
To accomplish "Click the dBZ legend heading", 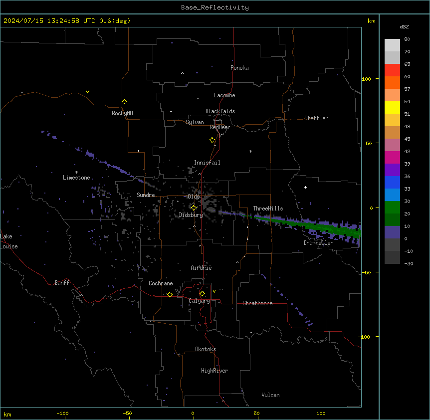I will coord(404,26).
